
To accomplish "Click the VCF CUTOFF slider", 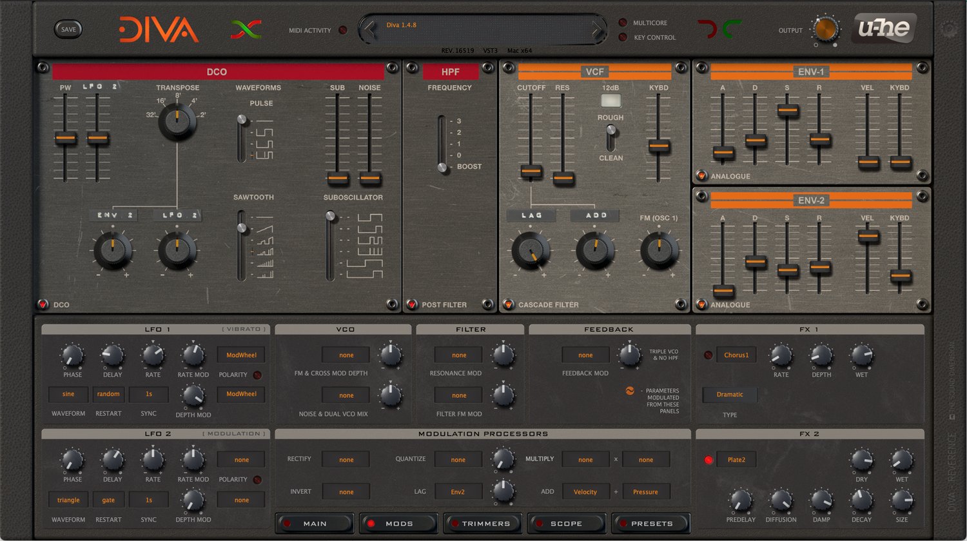I will point(531,172).
